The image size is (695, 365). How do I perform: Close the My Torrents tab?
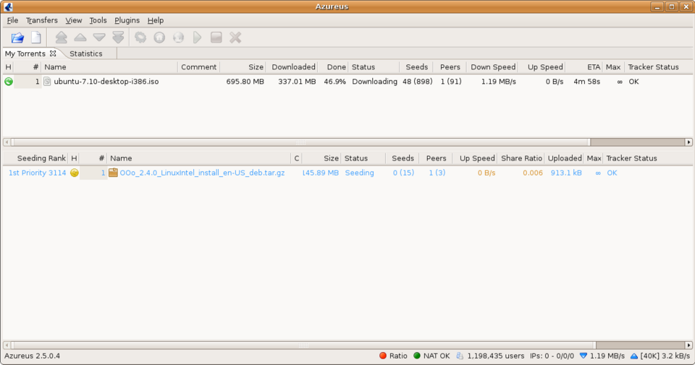point(53,53)
